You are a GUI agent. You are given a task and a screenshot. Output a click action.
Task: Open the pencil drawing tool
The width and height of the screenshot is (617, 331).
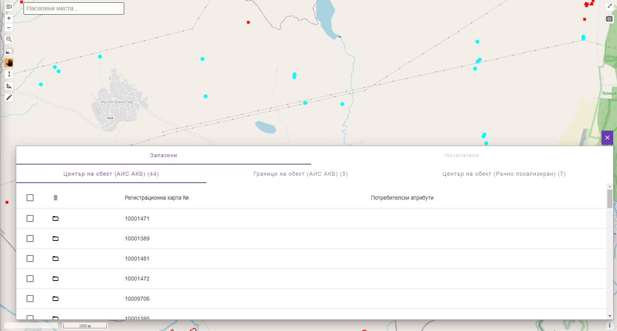[x=9, y=97]
